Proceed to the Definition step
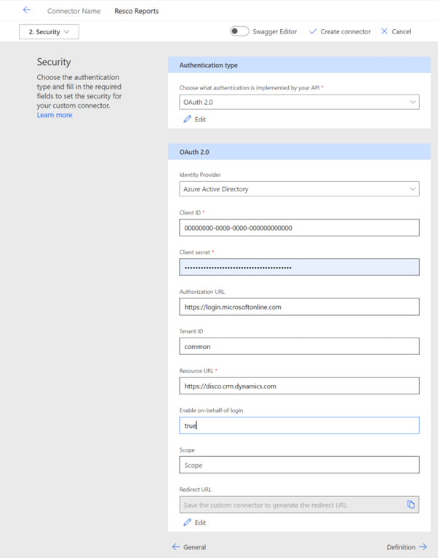 click(x=407, y=547)
